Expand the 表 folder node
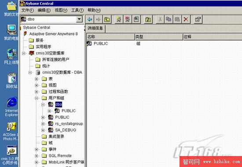Screen dimensions: 242x167 (37, 79)
